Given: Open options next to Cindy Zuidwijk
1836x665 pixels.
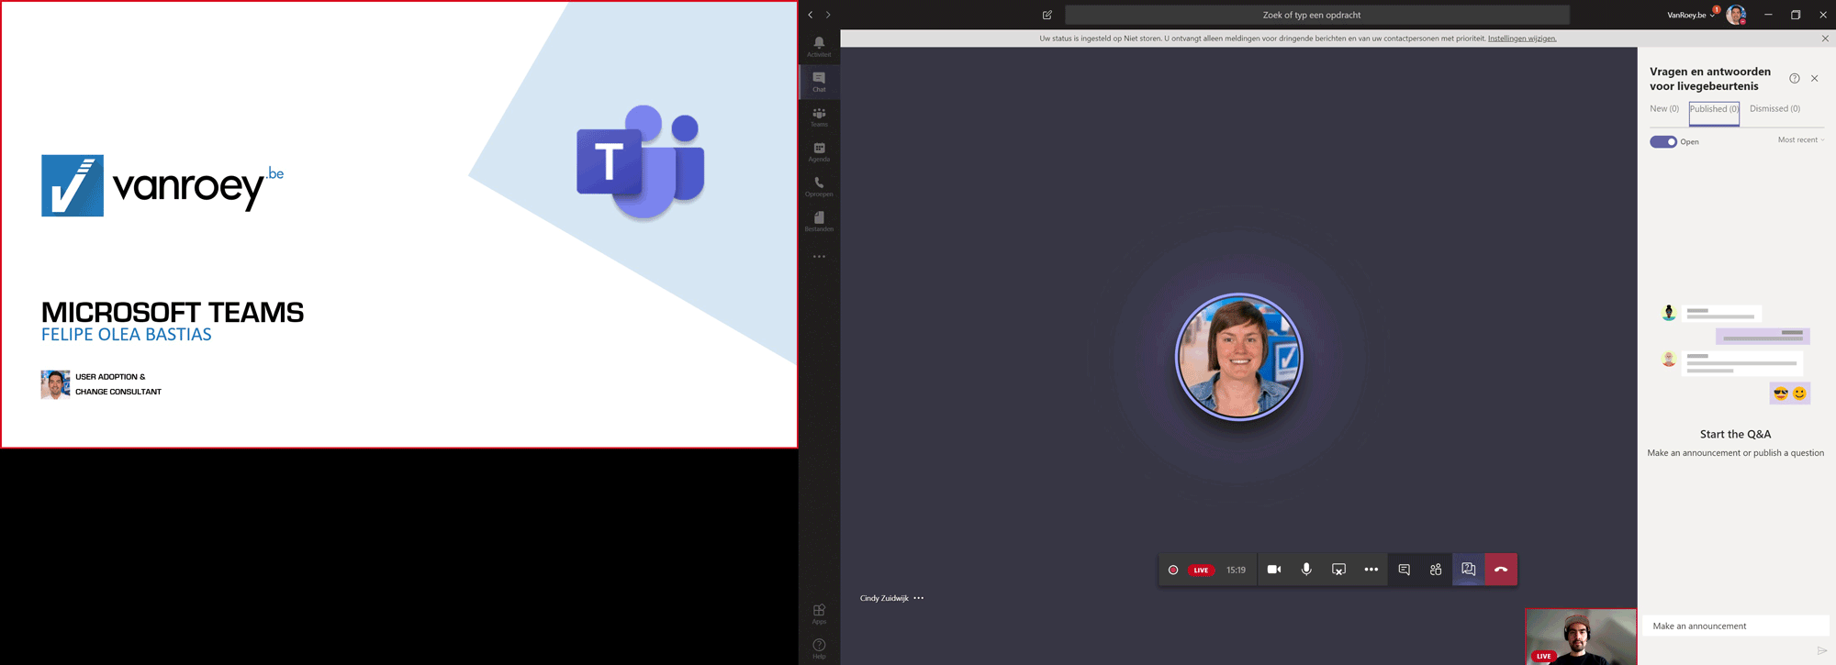Looking at the screenshot, I should point(919,598).
